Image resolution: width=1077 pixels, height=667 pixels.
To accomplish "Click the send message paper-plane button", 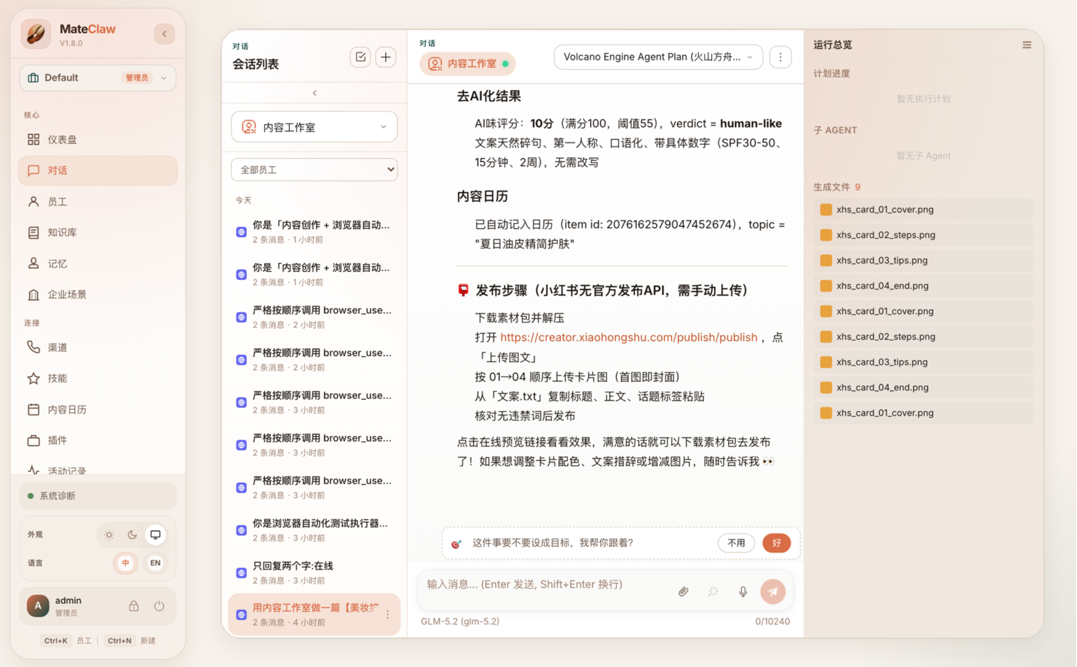I will pos(773,591).
